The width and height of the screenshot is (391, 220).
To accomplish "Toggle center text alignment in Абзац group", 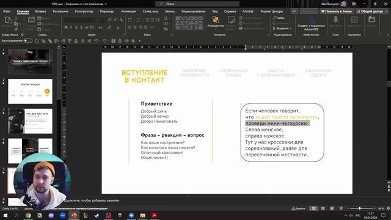I will [x=135, y=27].
